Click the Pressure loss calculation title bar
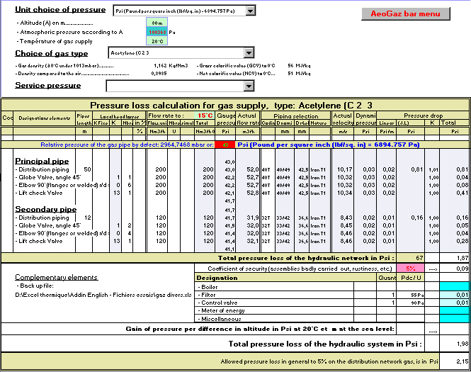 [x=235, y=106]
